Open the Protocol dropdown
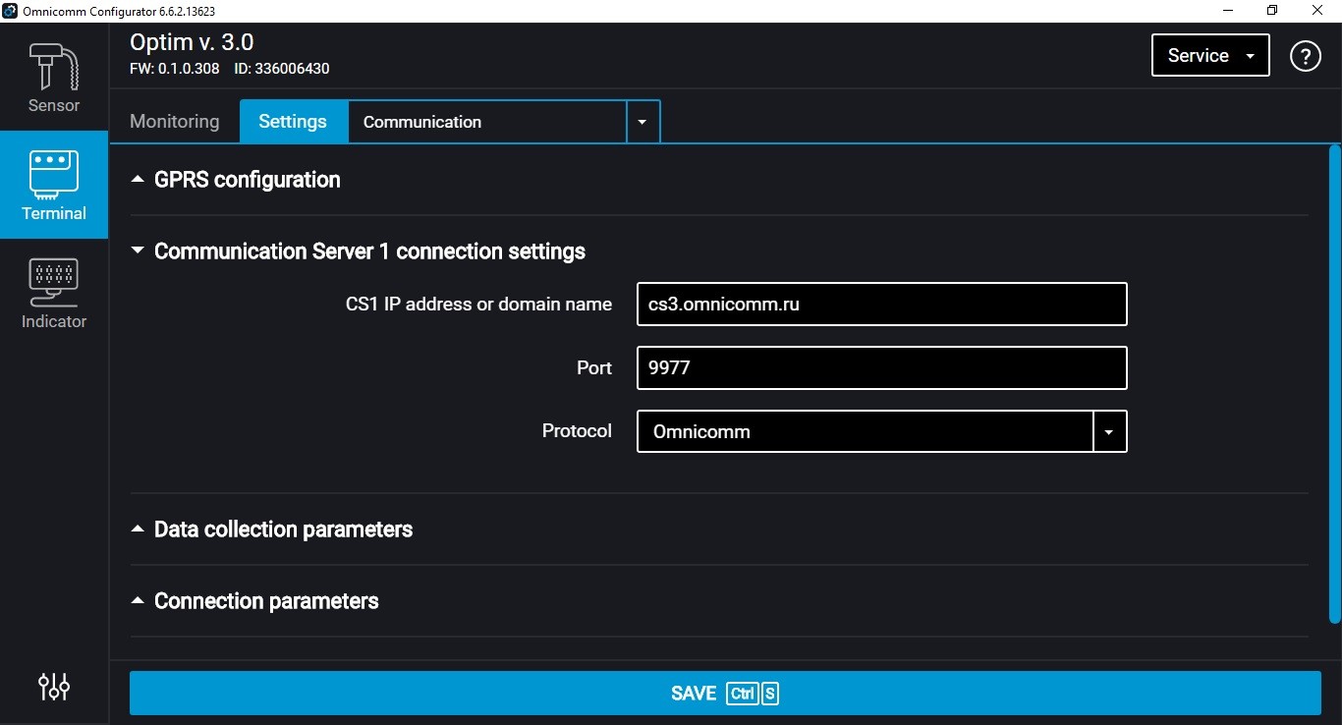This screenshot has width=1342, height=725. (1109, 431)
